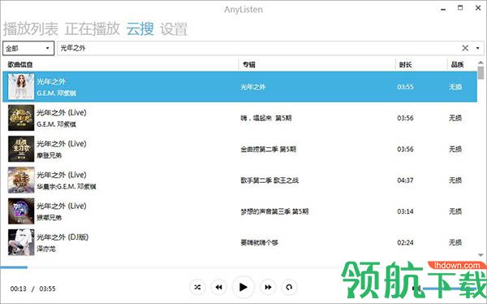Open the 全部 source filter dropdown

(28, 48)
